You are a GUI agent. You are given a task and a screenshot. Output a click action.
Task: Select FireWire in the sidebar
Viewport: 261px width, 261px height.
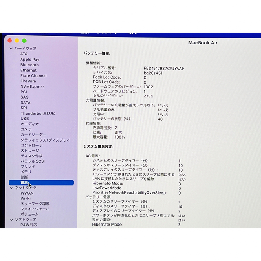point(28,81)
